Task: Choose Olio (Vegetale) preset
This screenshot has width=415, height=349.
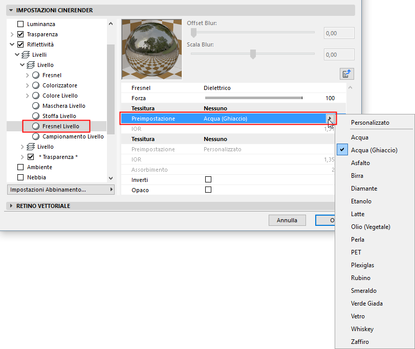Action: (x=375, y=227)
